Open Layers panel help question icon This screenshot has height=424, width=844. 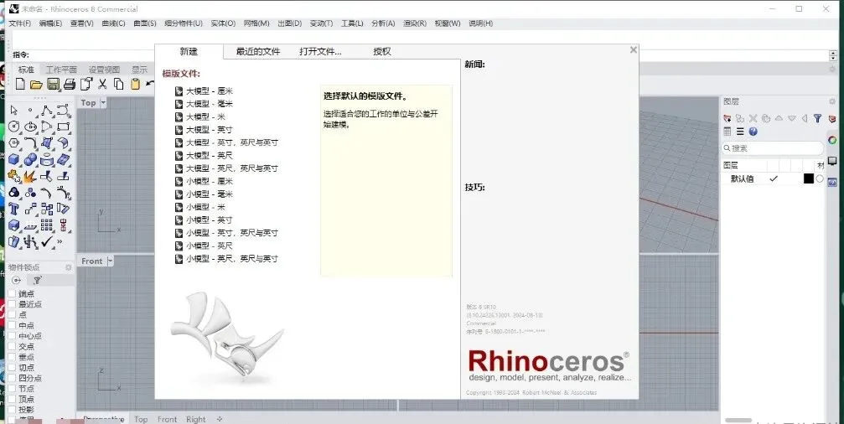753,132
